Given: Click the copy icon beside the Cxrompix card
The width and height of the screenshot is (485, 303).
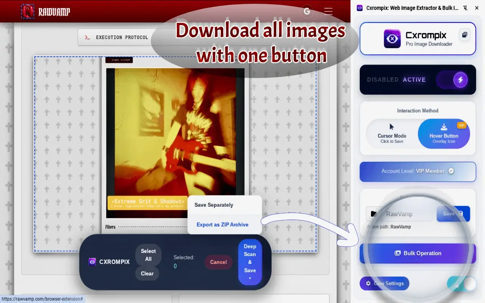Looking at the screenshot, I should click(x=465, y=34).
